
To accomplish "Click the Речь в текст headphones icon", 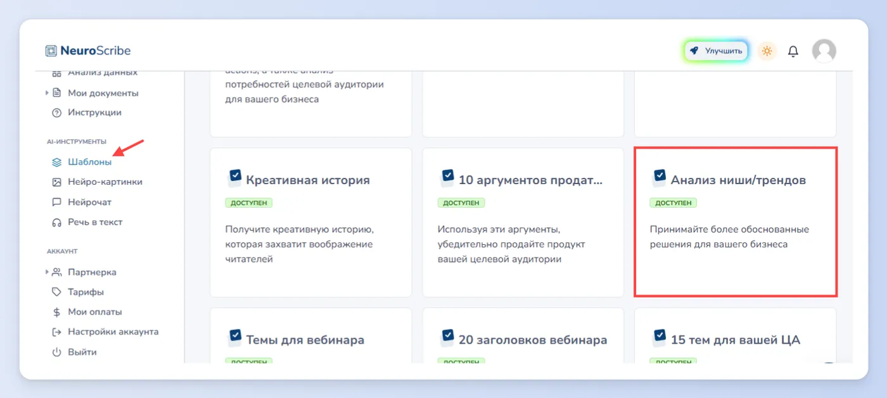I will pos(56,222).
